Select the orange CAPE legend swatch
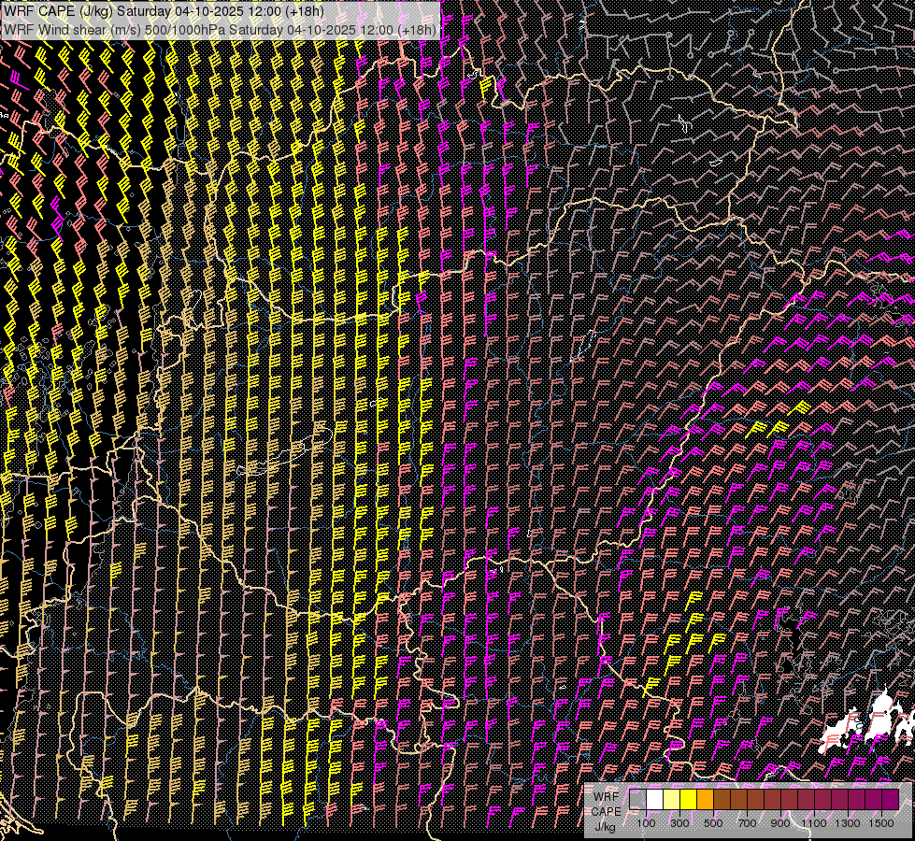Screen dimensions: 915x841 (706, 799)
